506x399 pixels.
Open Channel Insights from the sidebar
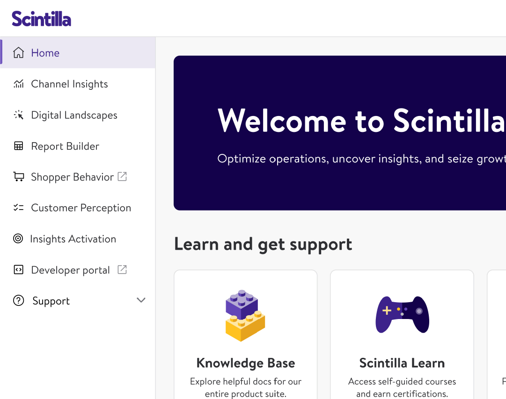pyautogui.click(x=69, y=84)
